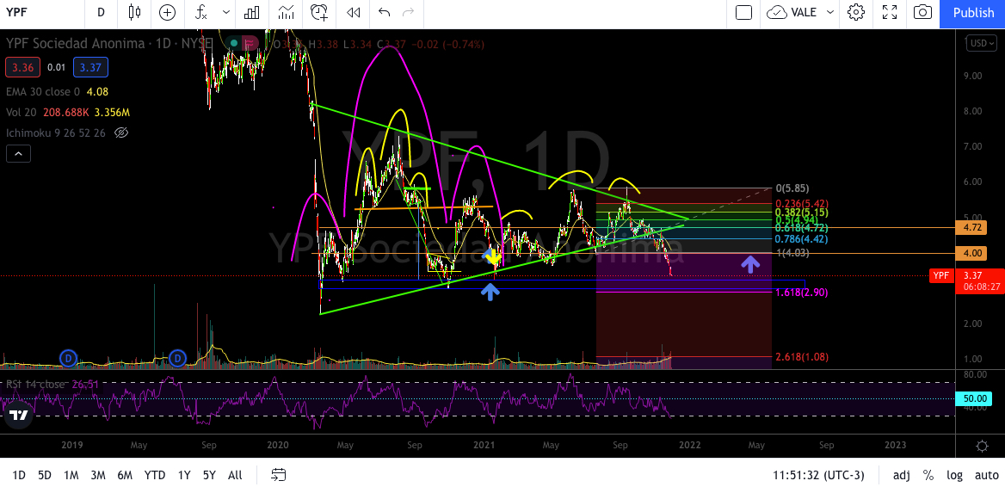
Task: Select the yellow down arrow drawing
Action: 492,257
